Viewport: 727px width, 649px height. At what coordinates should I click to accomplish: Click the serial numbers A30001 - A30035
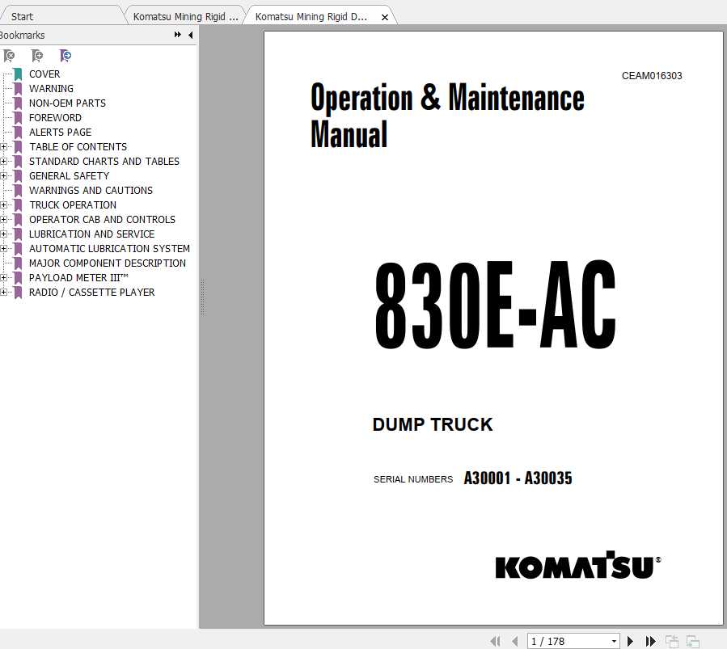518,478
